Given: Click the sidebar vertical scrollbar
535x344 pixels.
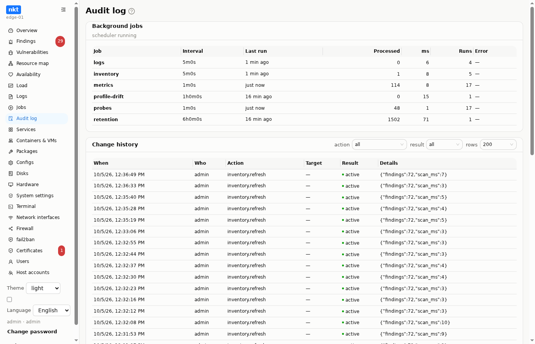Looking at the screenshot, I should tap(76, 166).
